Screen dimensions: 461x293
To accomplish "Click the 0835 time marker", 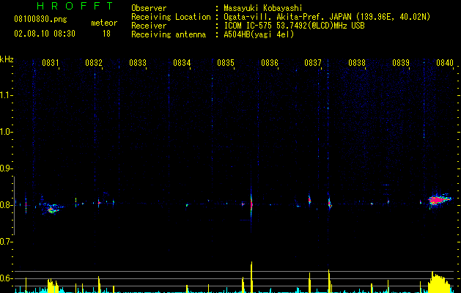I will point(226,63).
